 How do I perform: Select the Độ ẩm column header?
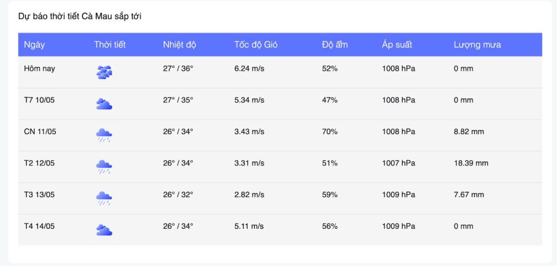(335, 45)
